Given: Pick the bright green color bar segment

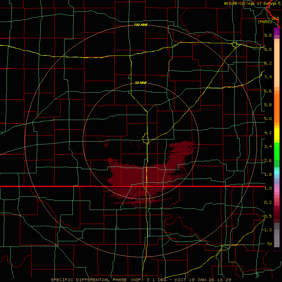Looking at the screenshot, I should point(277,152).
